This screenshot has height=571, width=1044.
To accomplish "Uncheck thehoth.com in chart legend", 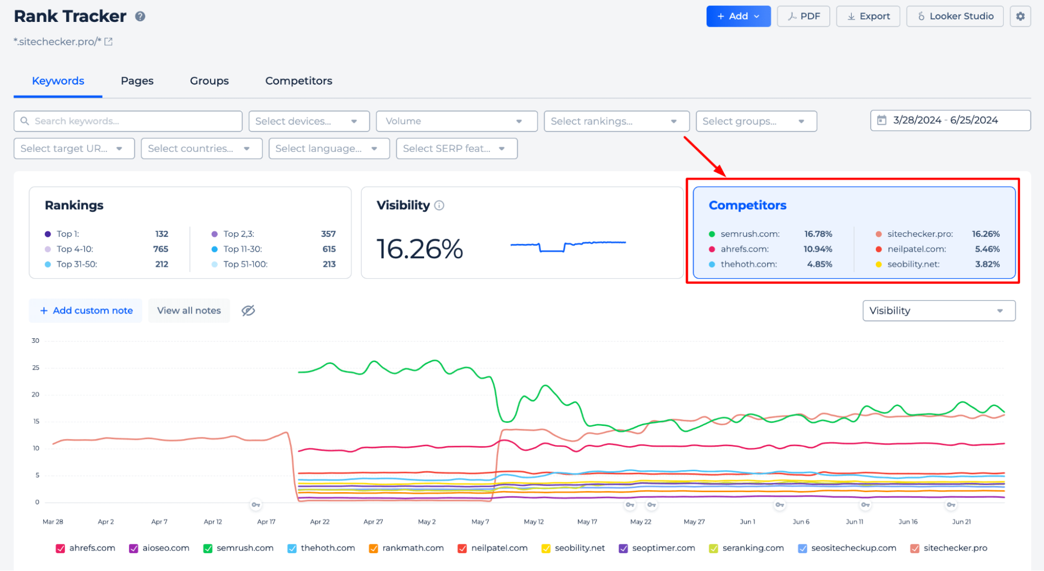I will (x=292, y=548).
